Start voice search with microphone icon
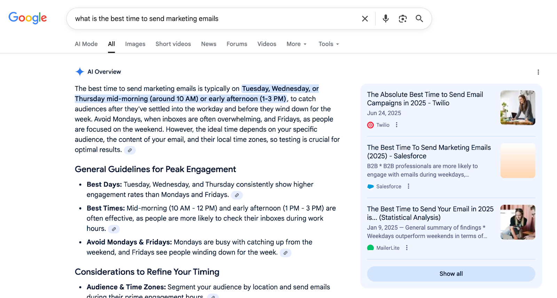 (385, 19)
